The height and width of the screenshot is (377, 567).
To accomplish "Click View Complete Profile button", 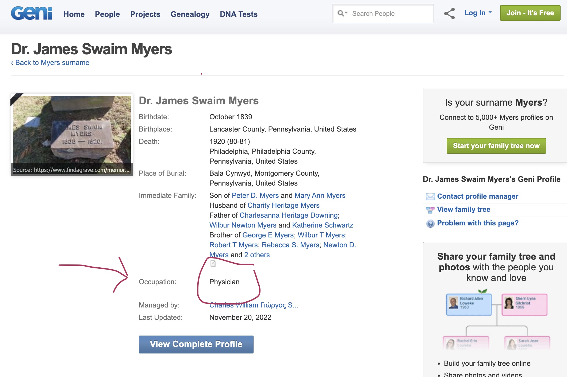I will [196, 344].
